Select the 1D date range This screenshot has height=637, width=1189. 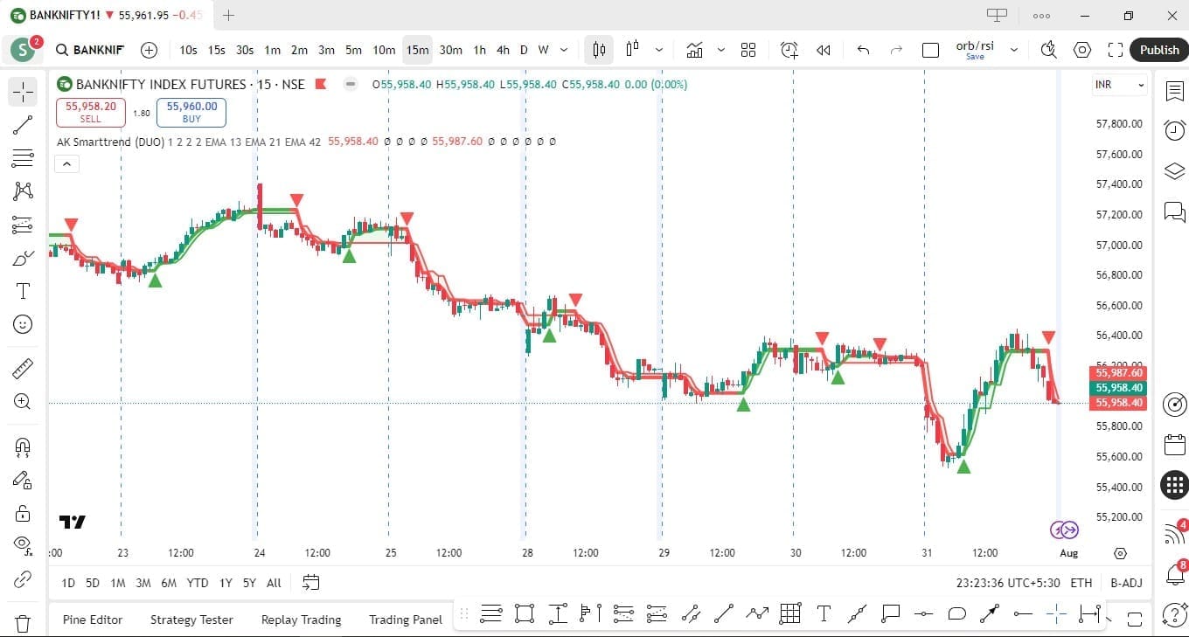click(68, 583)
